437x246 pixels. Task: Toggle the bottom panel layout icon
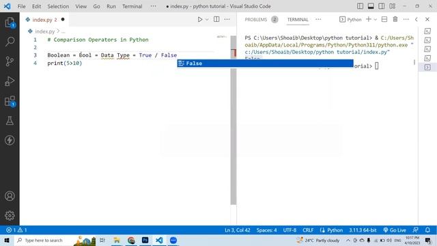pos(371,6)
